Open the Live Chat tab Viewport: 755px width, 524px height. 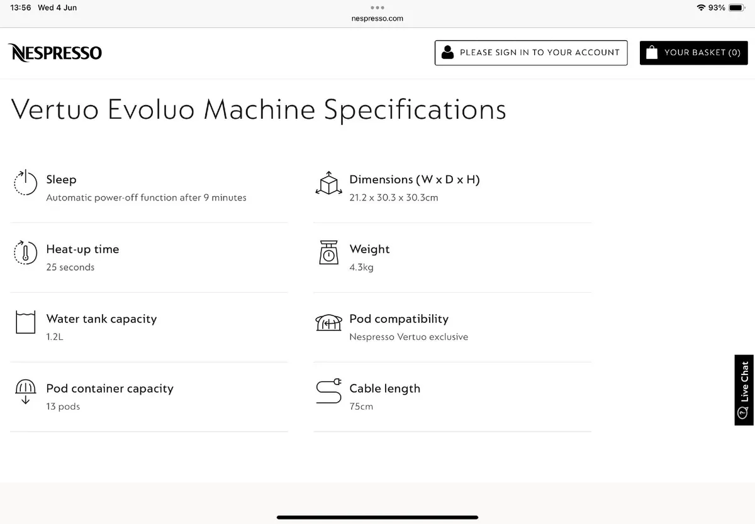[x=744, y=390]
